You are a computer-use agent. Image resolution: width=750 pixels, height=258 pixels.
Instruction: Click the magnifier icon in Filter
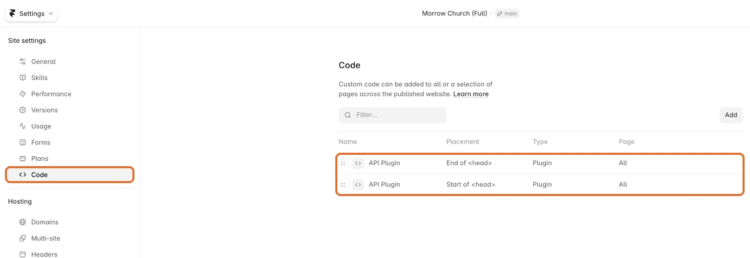[348, 115]
